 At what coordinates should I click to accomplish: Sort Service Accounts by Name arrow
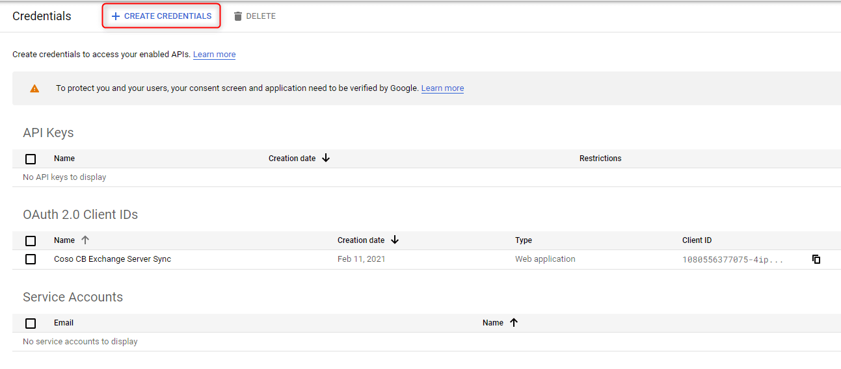tap(514, 323)
